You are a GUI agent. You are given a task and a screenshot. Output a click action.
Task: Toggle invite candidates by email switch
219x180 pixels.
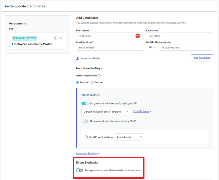(85, 103)
